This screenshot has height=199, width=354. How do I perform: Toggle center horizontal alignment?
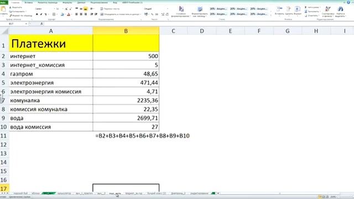click(81, 14)
